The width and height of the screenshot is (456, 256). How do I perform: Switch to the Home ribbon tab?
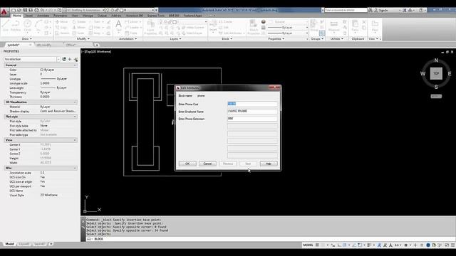point(16,16)
